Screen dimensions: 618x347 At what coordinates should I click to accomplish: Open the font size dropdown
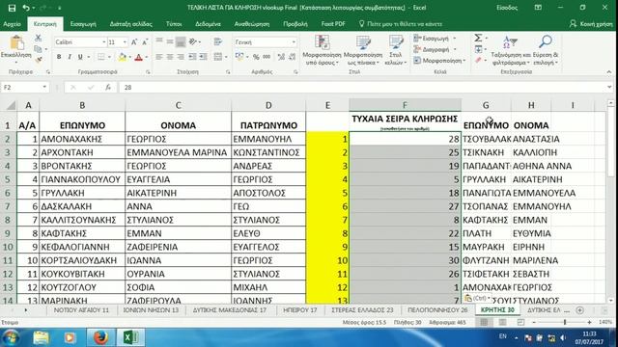tap(125, 42)
